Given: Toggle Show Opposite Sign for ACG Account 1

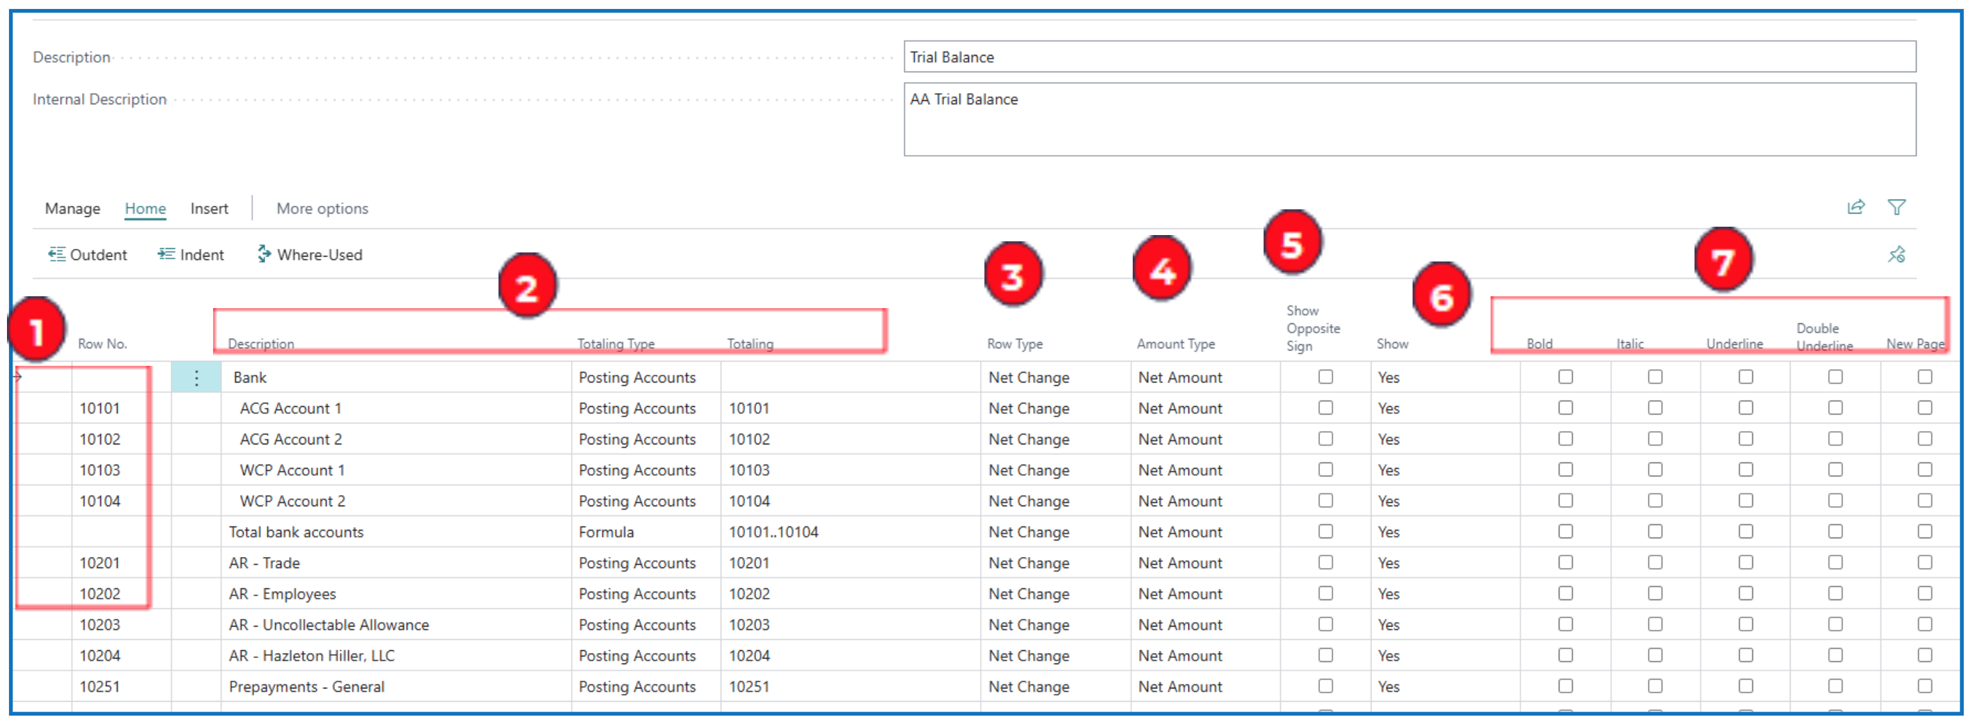Looking at the screenshot, I should (1325, 408).
